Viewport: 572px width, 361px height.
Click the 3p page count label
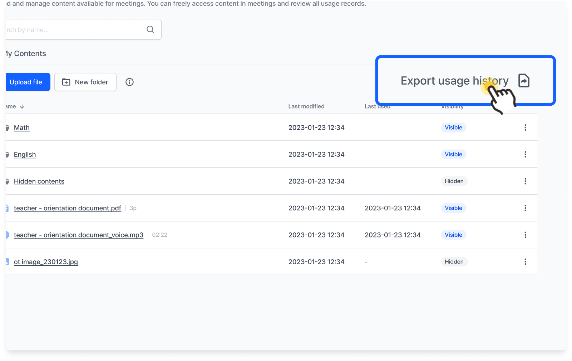(x=133, y=208)
